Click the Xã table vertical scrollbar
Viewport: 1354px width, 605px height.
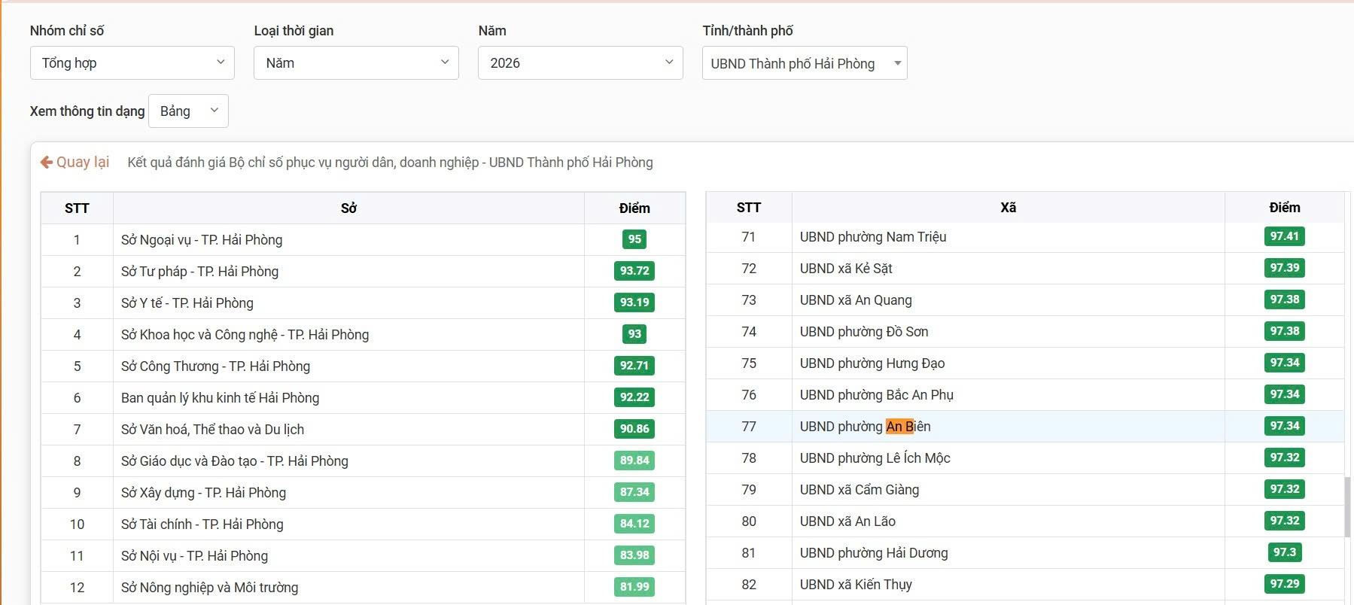[1348, 506]
